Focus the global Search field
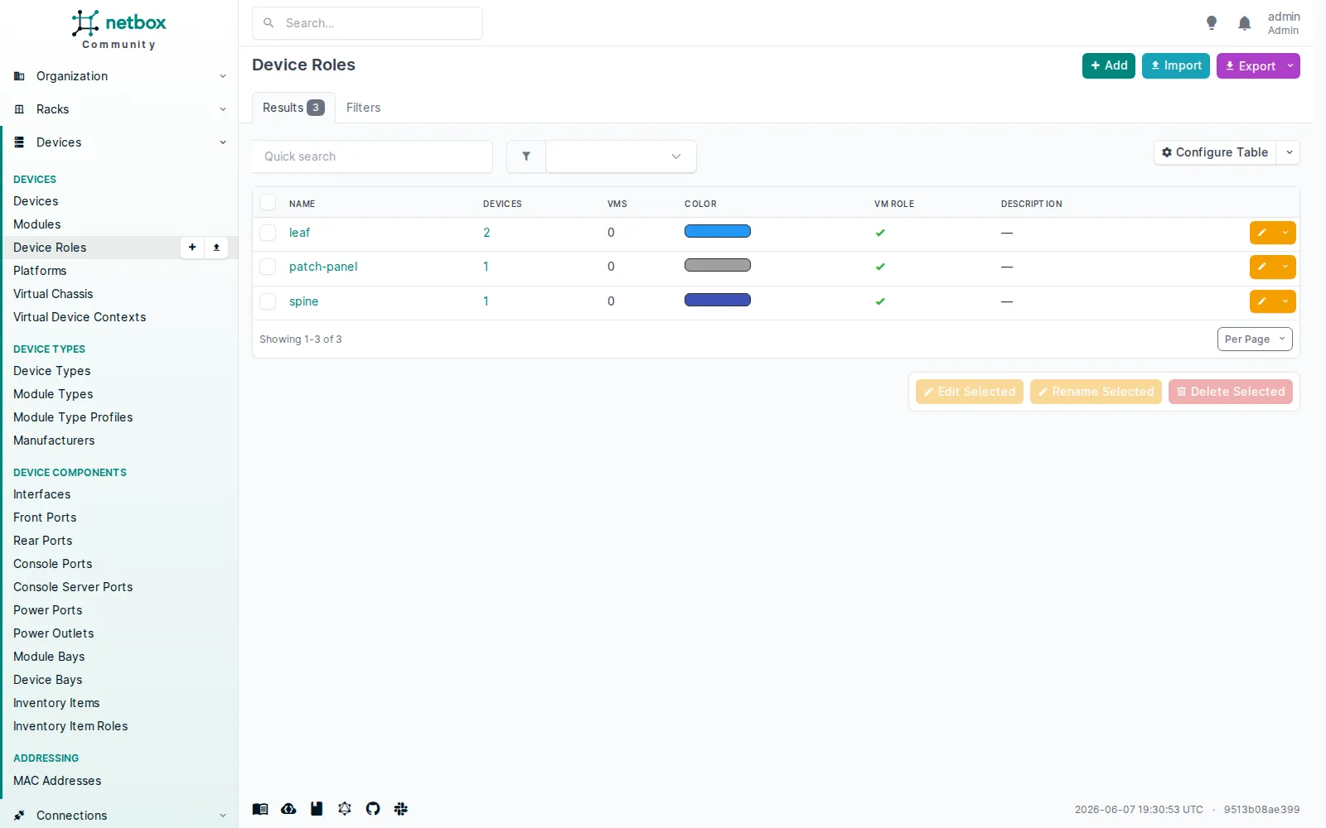1326x828 pixels. point(367,23)
